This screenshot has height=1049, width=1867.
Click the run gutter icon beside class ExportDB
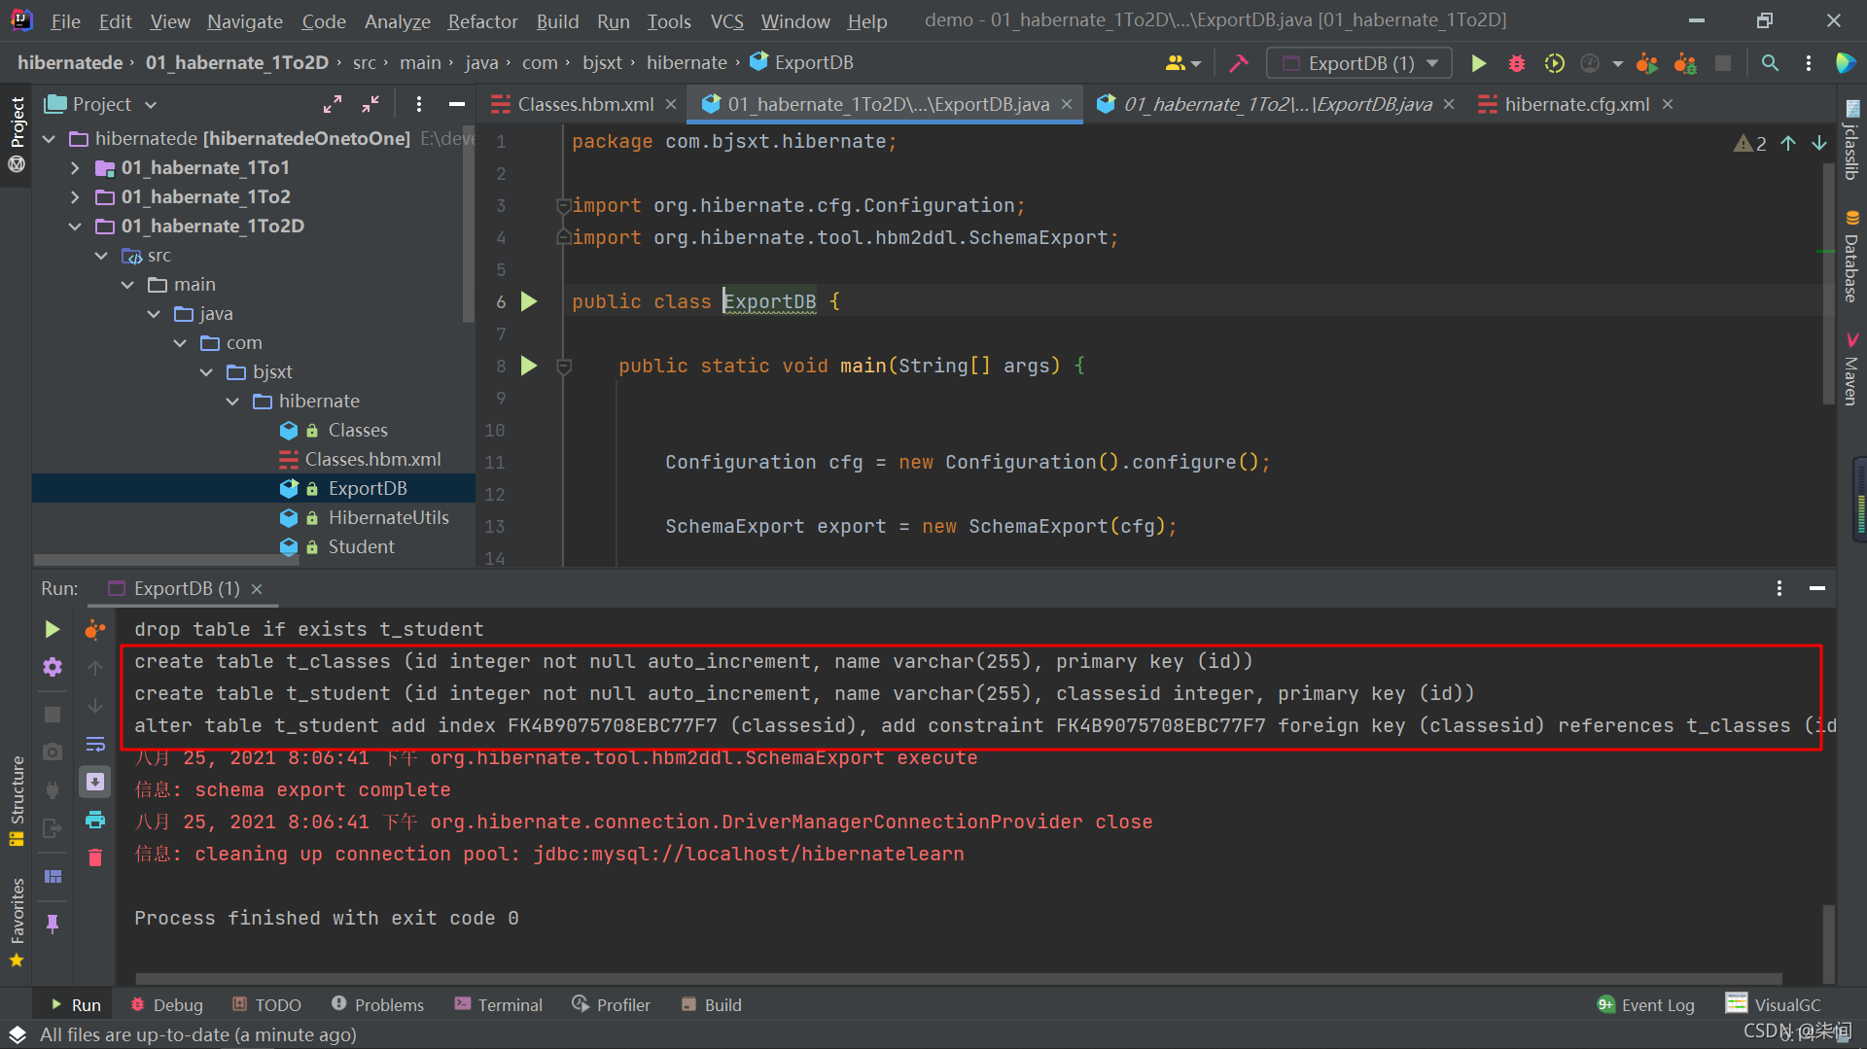pyautogui.click(x=529, y=301)
